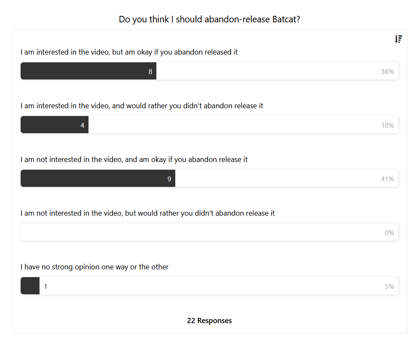
Task: Click the 0% percentage label
Action: pos(389,233)
